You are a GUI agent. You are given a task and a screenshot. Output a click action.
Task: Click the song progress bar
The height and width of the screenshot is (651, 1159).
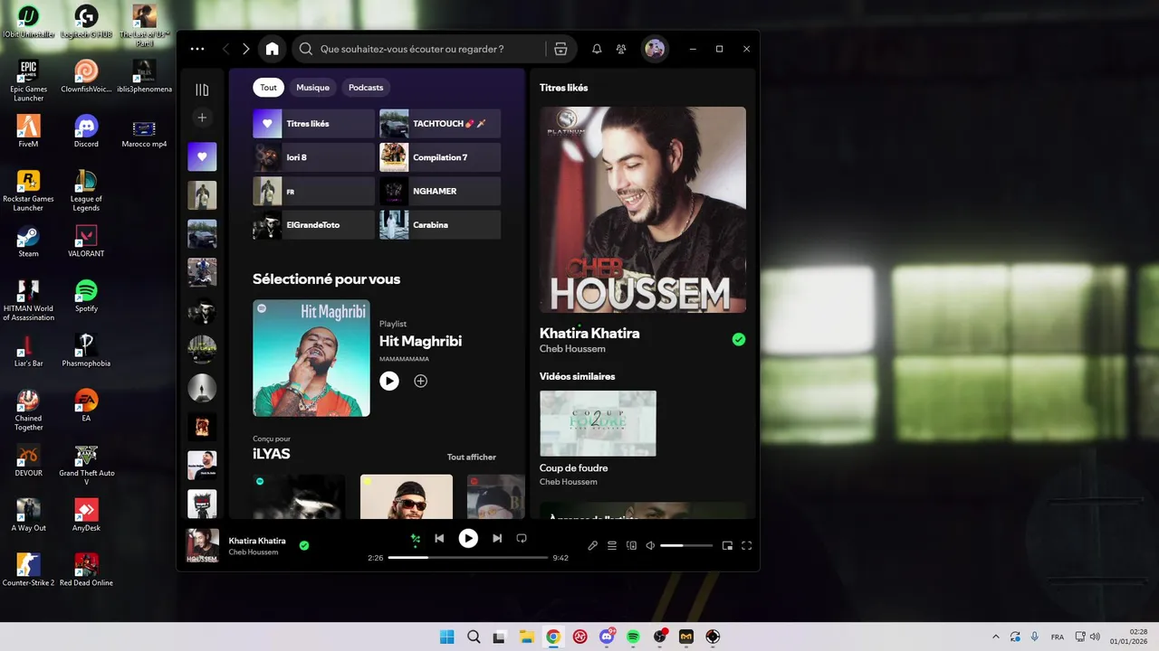click(468, 558)
